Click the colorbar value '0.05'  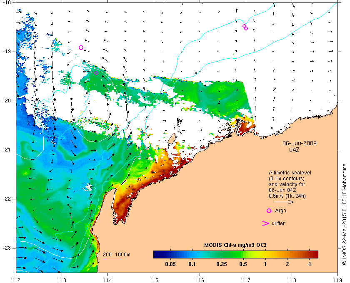coord(170,264)
